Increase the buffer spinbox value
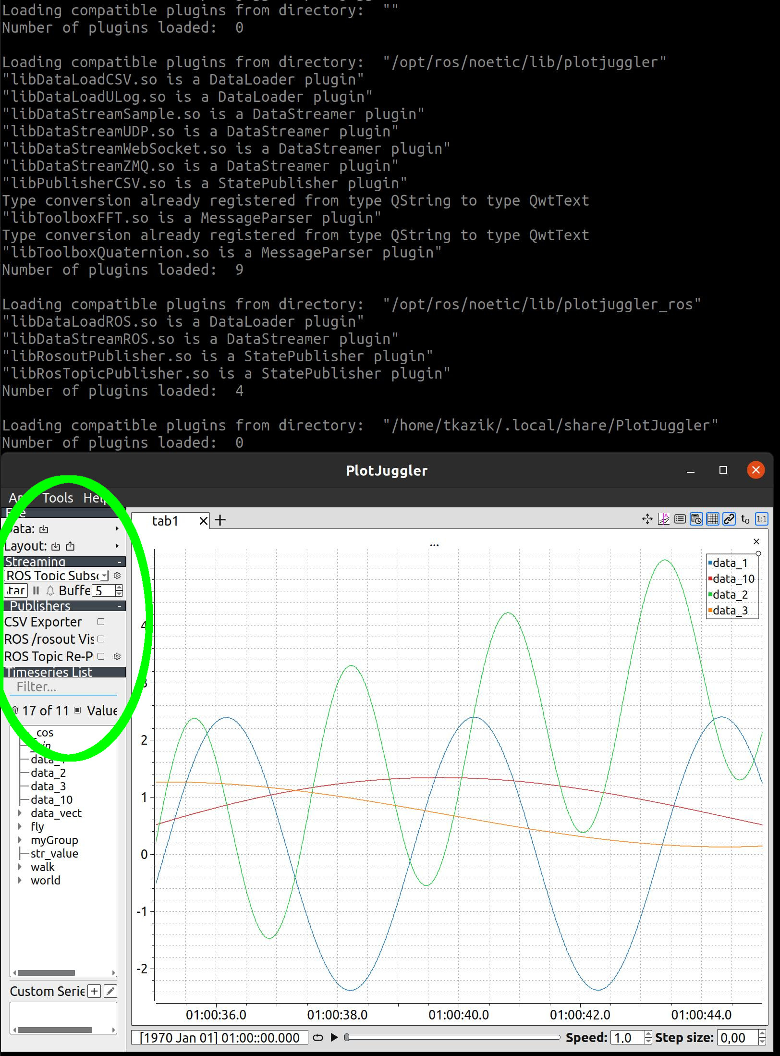Screen dimensions: 780x1056 click(x=120, y=588)
